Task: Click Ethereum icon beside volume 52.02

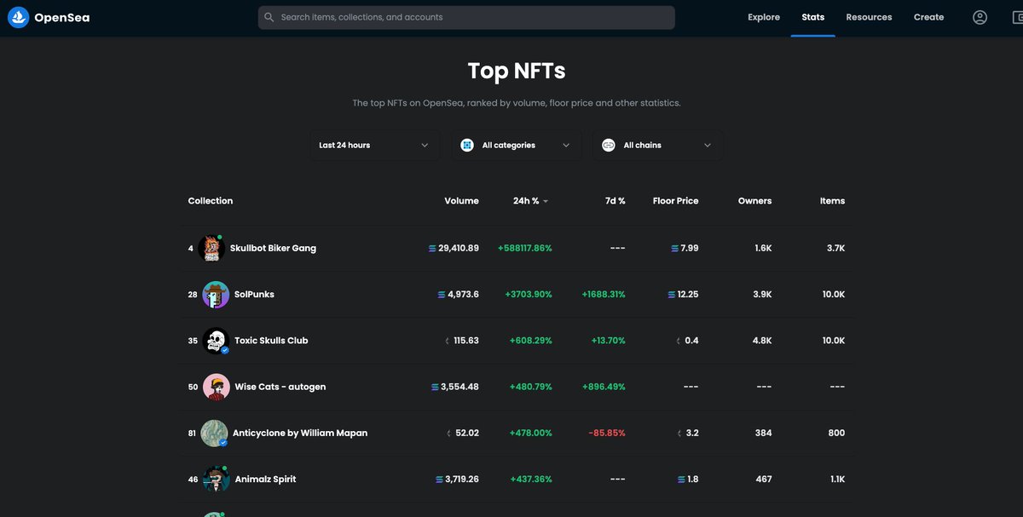Action: (448, 434)
